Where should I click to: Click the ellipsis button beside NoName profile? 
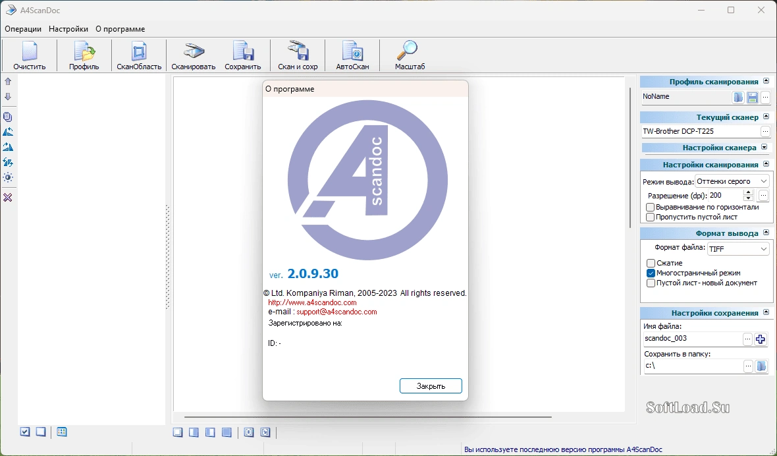(766, 97)
